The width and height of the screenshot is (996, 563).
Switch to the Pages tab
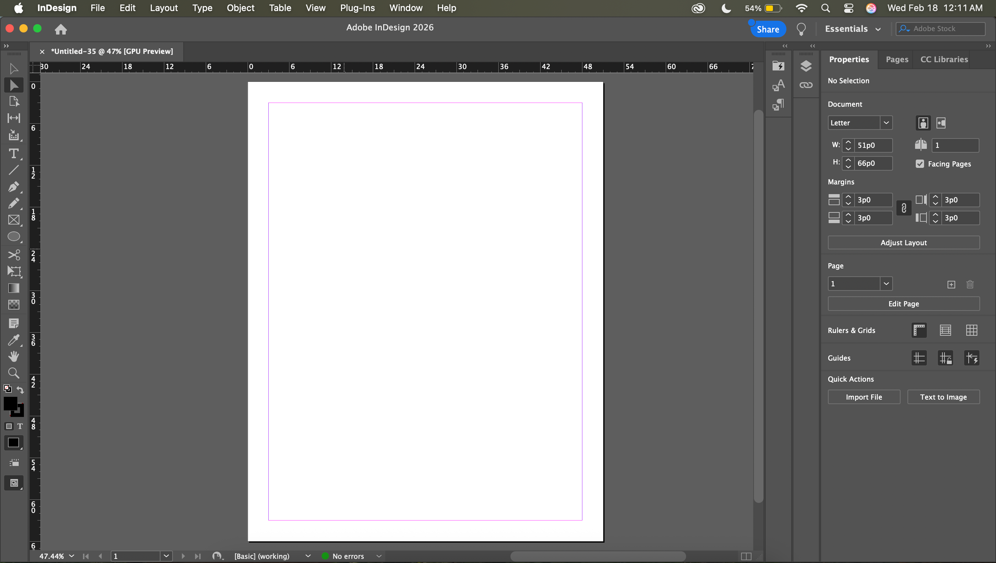[897, 59]
